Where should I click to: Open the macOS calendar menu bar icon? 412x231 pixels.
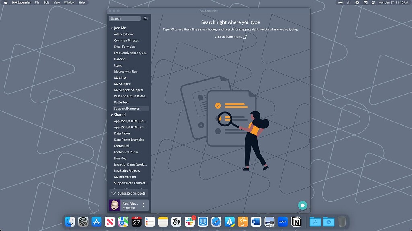365,2
